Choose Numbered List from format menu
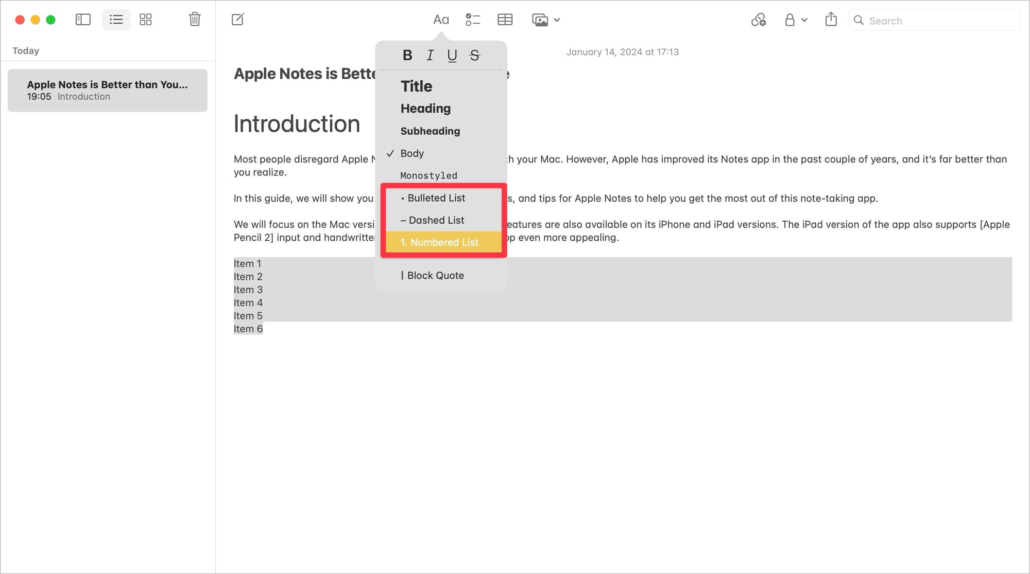The height and width of the screenshot is (574, 1030). [439, 242]
